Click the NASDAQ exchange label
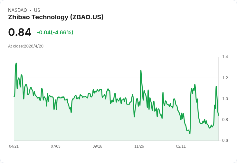 [x=17, y=10]
